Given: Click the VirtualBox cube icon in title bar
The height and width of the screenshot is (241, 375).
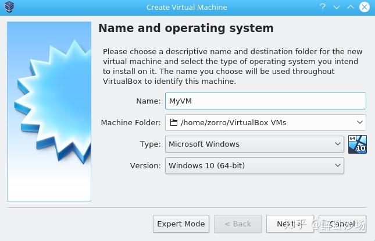Looking at the screenshot, I should tap(9, 8).
